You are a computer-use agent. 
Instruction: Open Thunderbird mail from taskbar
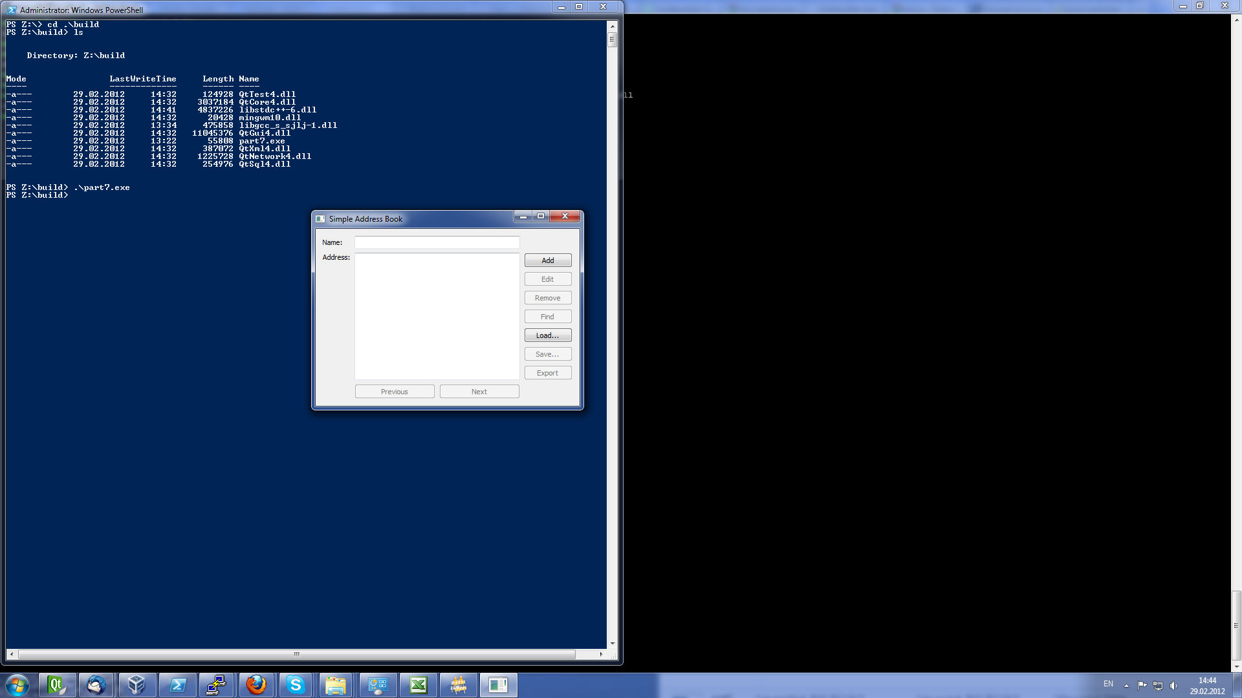(96, 685)
